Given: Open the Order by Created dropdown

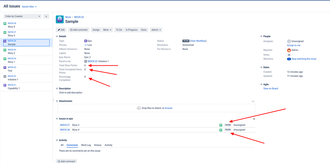Looking at the screenshot, I should [22, 16].
